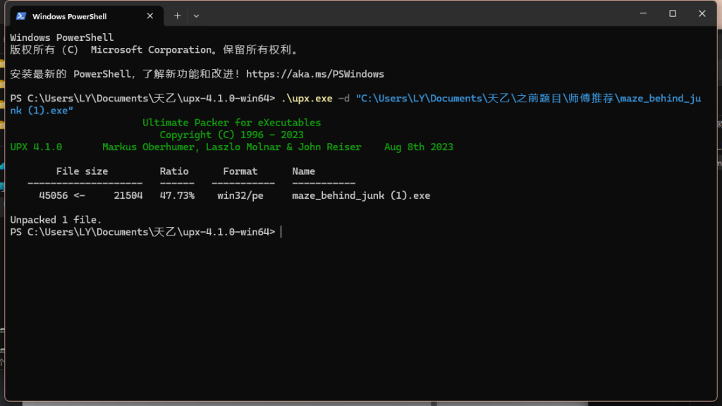Expand the new tab profile dropdown

196,16
